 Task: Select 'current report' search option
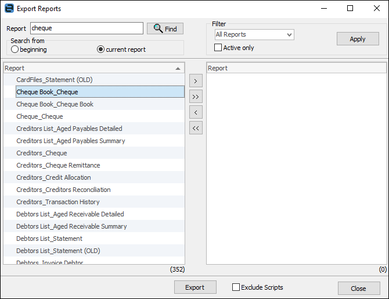click(x=101, y=49)
